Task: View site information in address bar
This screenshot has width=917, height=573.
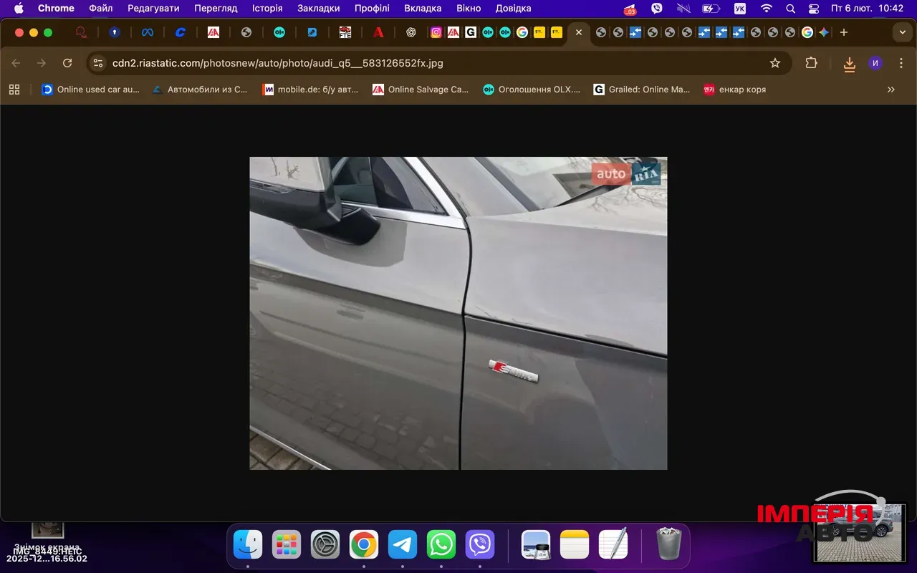Action: click(99, 63)
